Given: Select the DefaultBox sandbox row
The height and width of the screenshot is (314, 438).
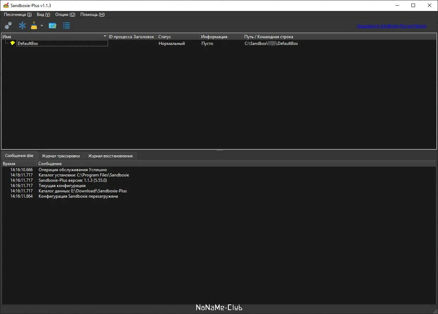Looking at the screenshot, I should tap(219, 43).
